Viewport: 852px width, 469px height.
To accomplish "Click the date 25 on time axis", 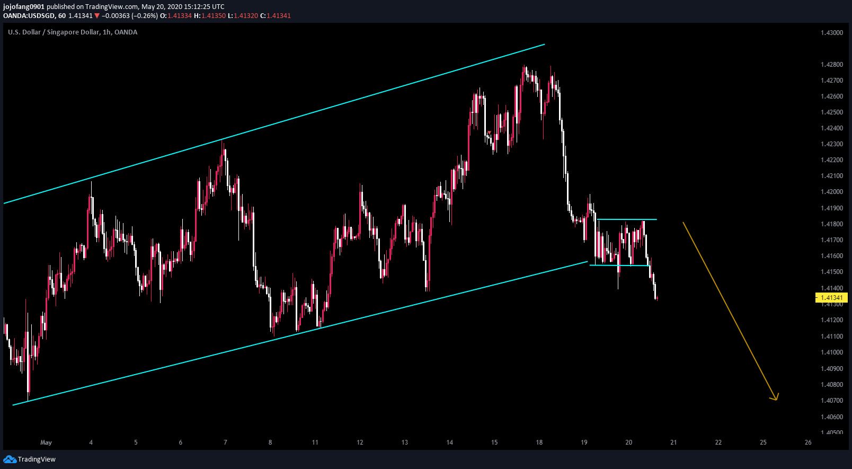I will pos(763,443).
